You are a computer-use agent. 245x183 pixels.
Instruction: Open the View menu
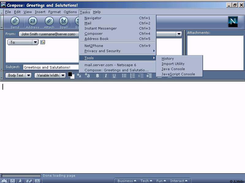(x=28, y=12)
